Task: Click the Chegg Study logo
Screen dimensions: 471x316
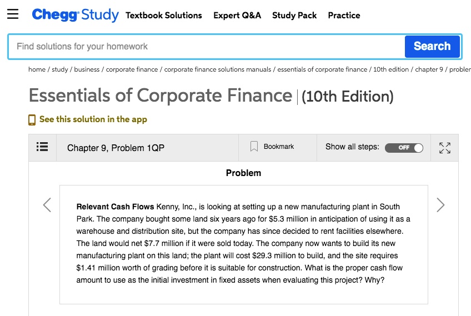Action: click(x=75, y=15)
